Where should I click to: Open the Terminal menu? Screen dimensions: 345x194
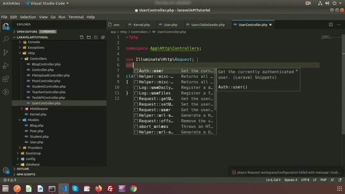tap(76, 17)
